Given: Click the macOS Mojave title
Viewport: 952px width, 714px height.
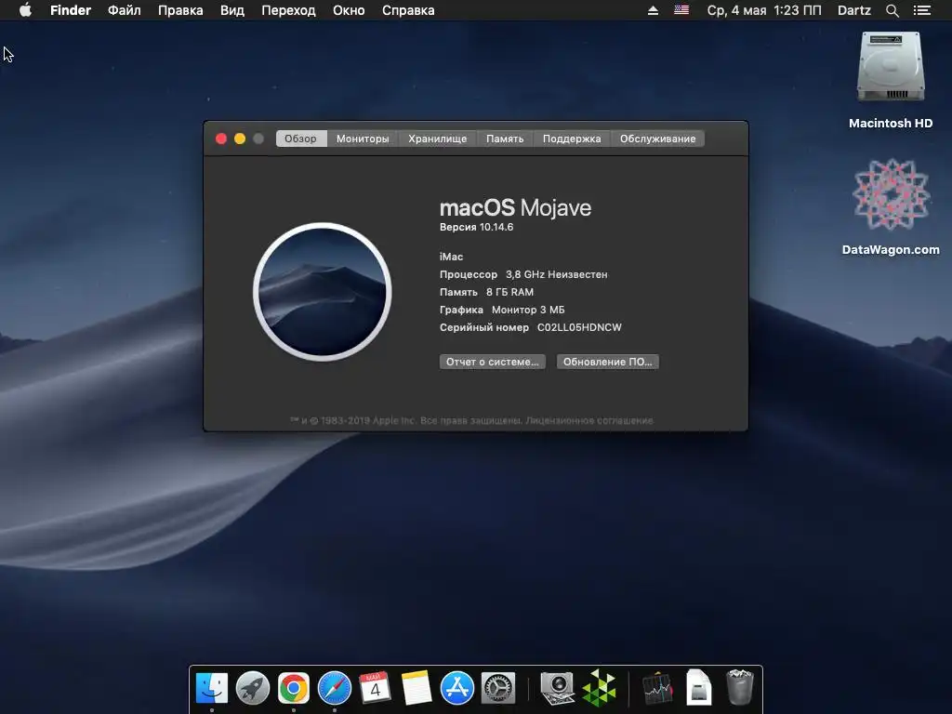Looking at the screenshot, I should click(x=515, y=207).
